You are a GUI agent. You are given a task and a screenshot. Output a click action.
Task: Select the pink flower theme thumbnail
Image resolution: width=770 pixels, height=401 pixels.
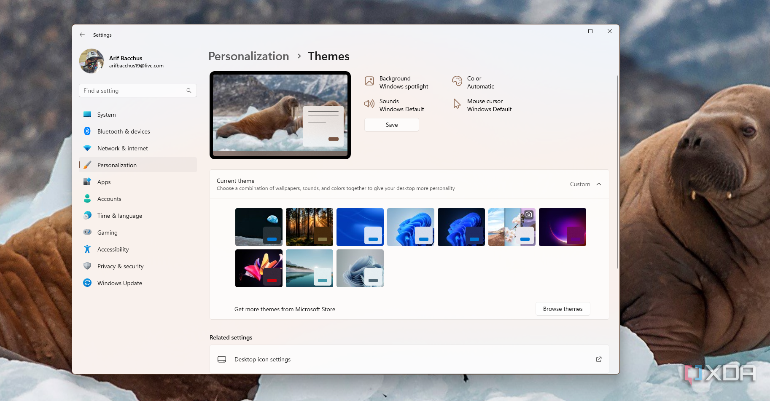coord(259,268)
